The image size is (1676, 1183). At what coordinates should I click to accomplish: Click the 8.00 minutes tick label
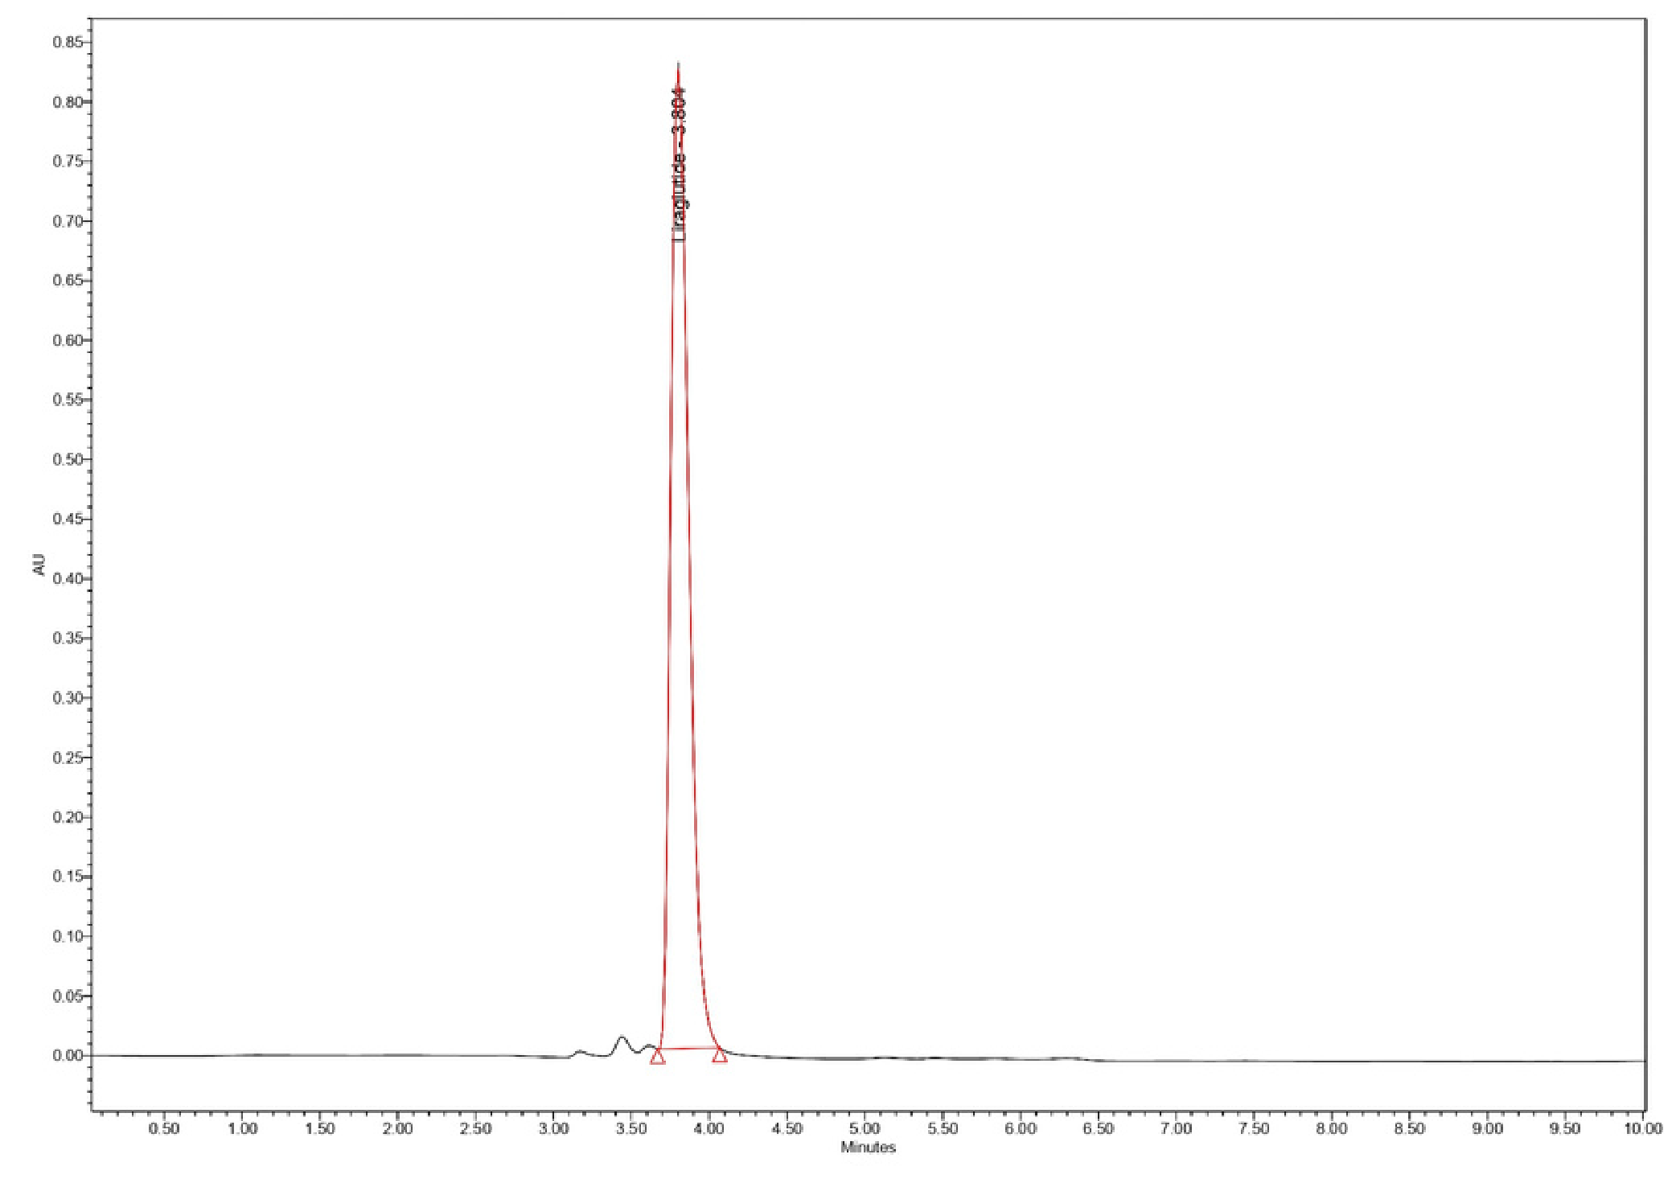(1331, 1128)
